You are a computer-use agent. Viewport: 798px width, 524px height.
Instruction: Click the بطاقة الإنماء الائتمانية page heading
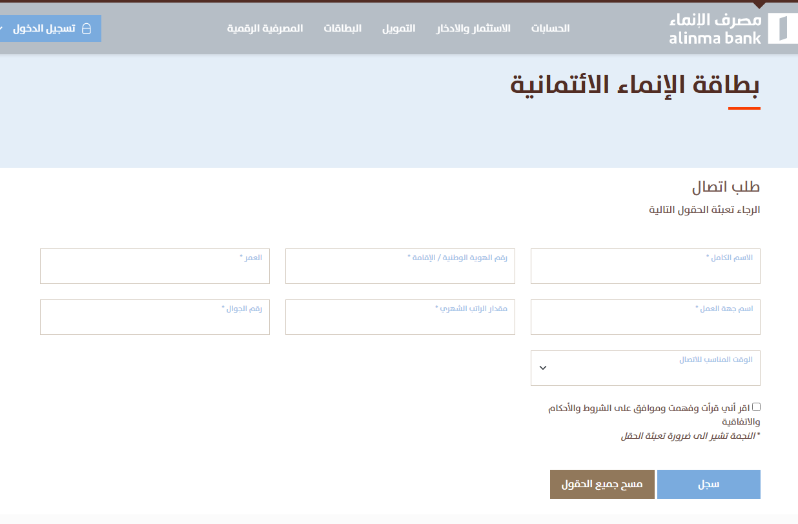coord(635,85)
